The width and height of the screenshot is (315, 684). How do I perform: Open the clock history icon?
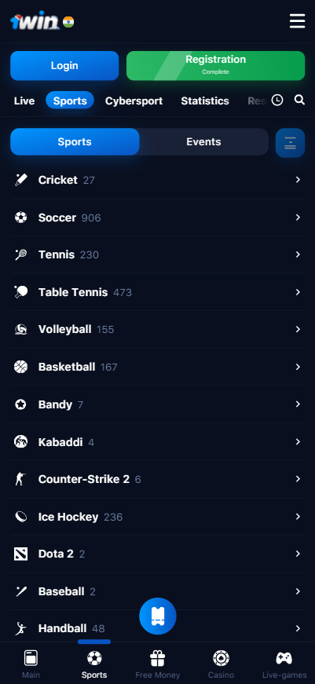[x=277, y=100]
